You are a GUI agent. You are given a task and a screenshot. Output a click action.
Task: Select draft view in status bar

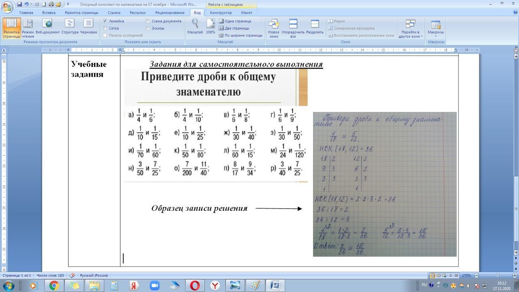click(x=456, y=275)
